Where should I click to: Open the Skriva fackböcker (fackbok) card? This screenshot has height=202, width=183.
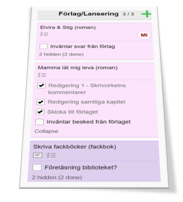pyautogui.click(x=75, y=147)
